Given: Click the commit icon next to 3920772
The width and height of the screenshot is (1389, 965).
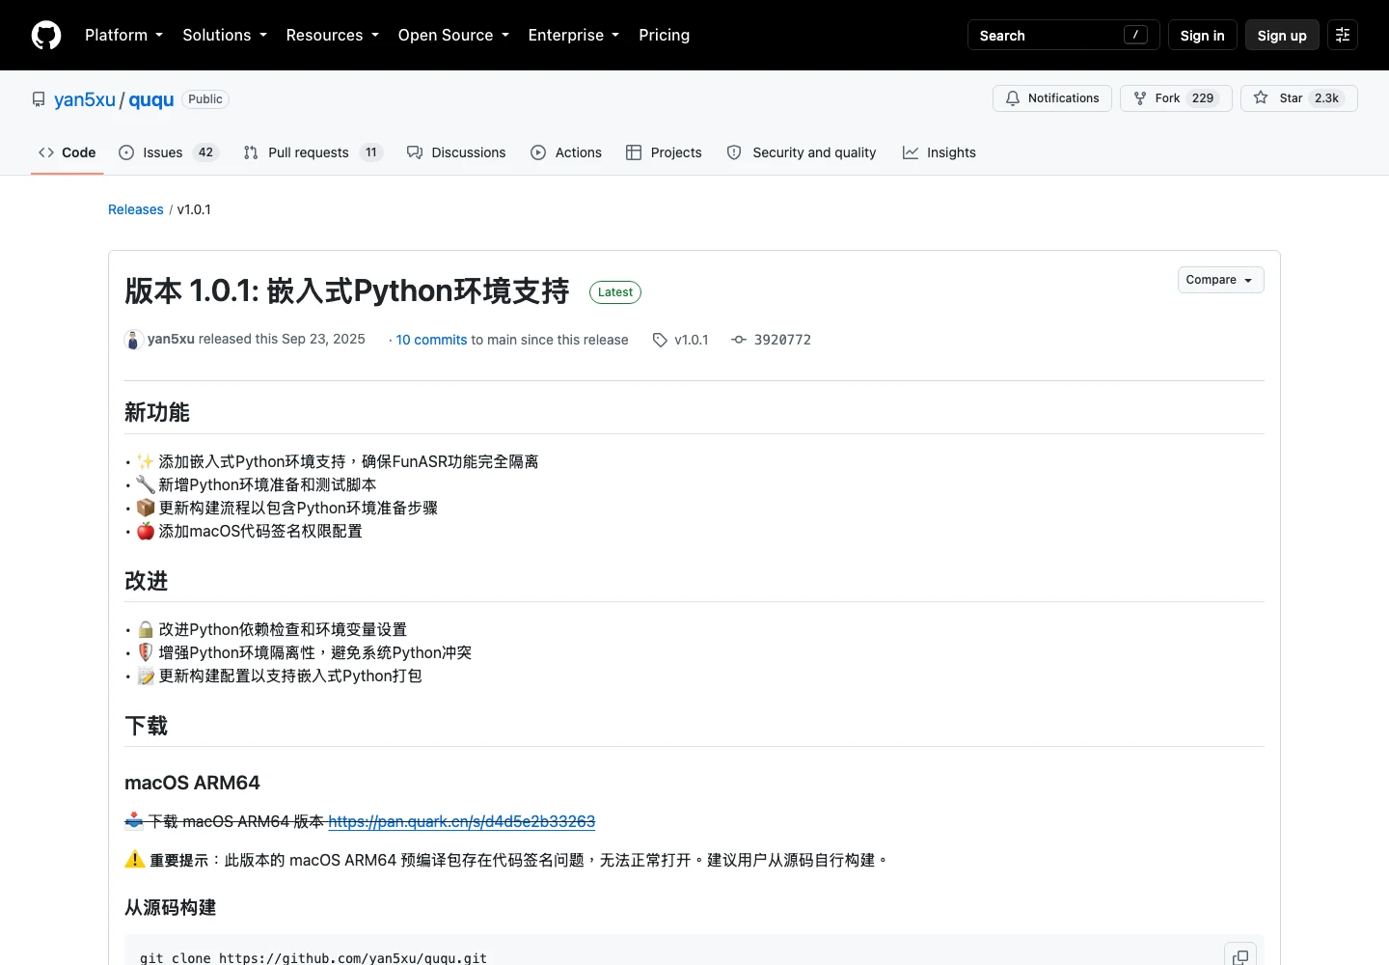Looking at the screenshot, I should point(739,340).
